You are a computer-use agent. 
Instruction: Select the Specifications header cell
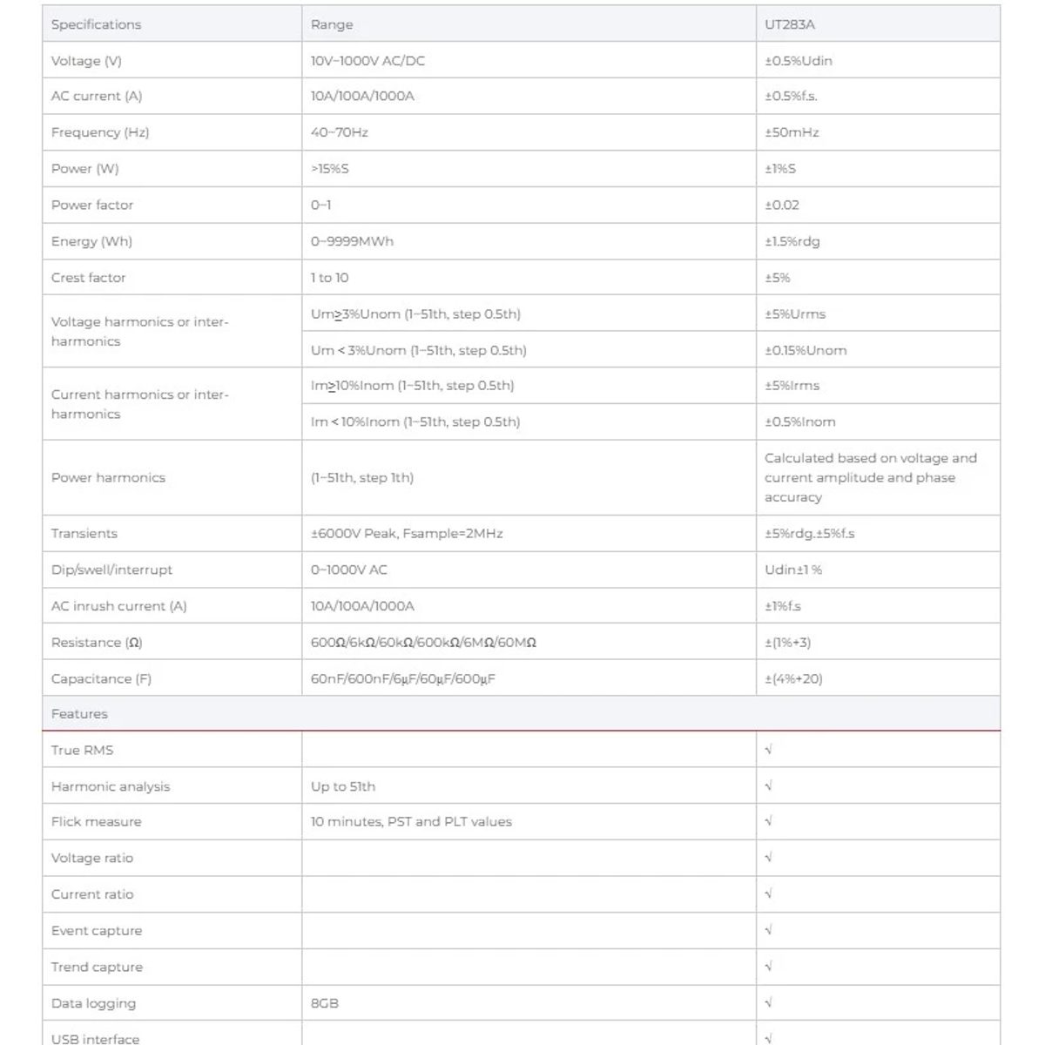[172, 24]
